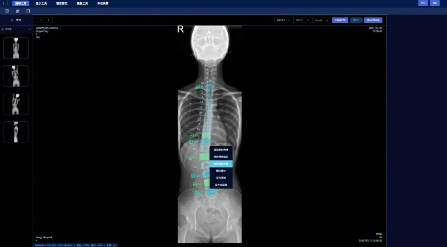
Task: Choose 设为非端椎 from the context menu
Action: coord(221,185)
